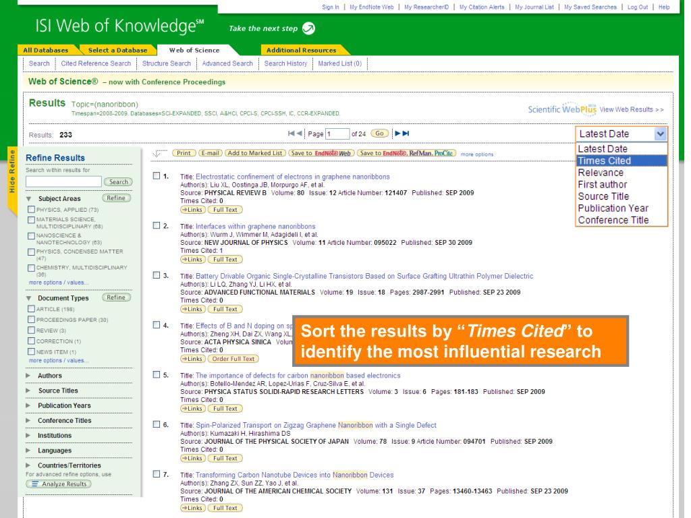Check Chemistry, Multidisciplinary subject area
The height and width of the screenshot is (518, 691).
(x=31, y=268)
